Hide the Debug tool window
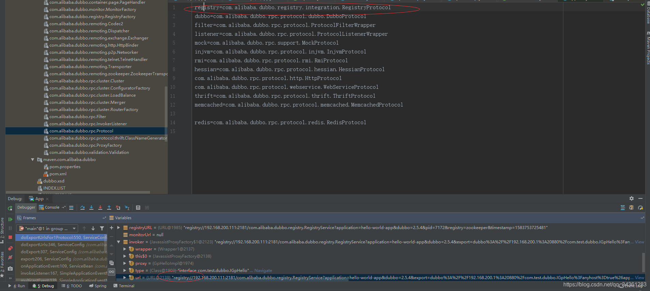This screenshot has width=650, height=291. pos(640,198)
